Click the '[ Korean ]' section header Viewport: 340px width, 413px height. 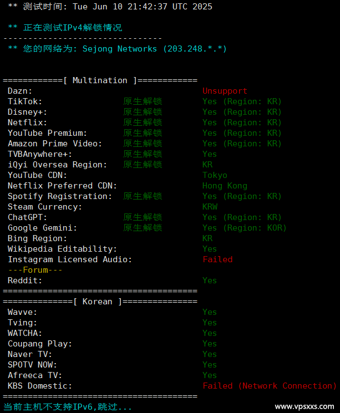point(98,302)
